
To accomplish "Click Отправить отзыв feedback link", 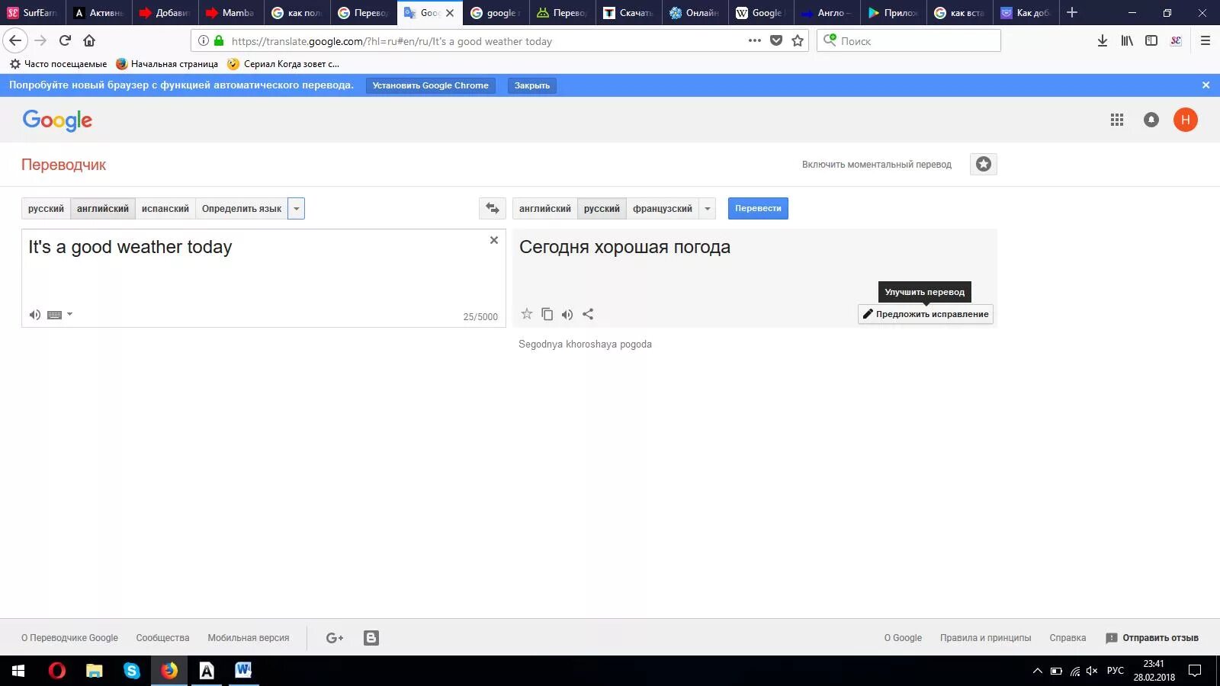I will coord(1152,638).
